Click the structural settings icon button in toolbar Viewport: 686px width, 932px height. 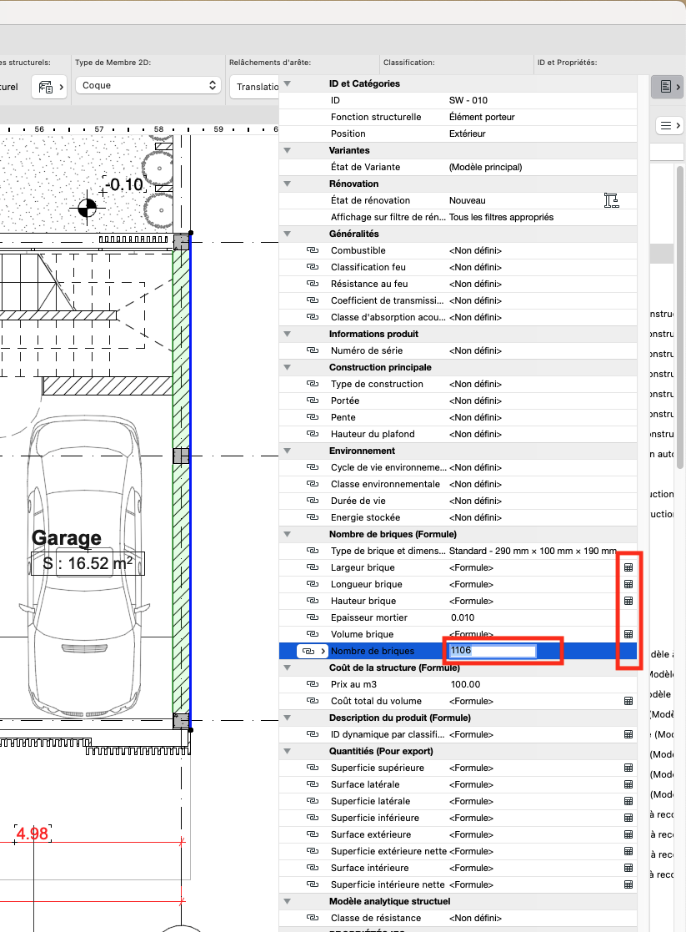48,87
